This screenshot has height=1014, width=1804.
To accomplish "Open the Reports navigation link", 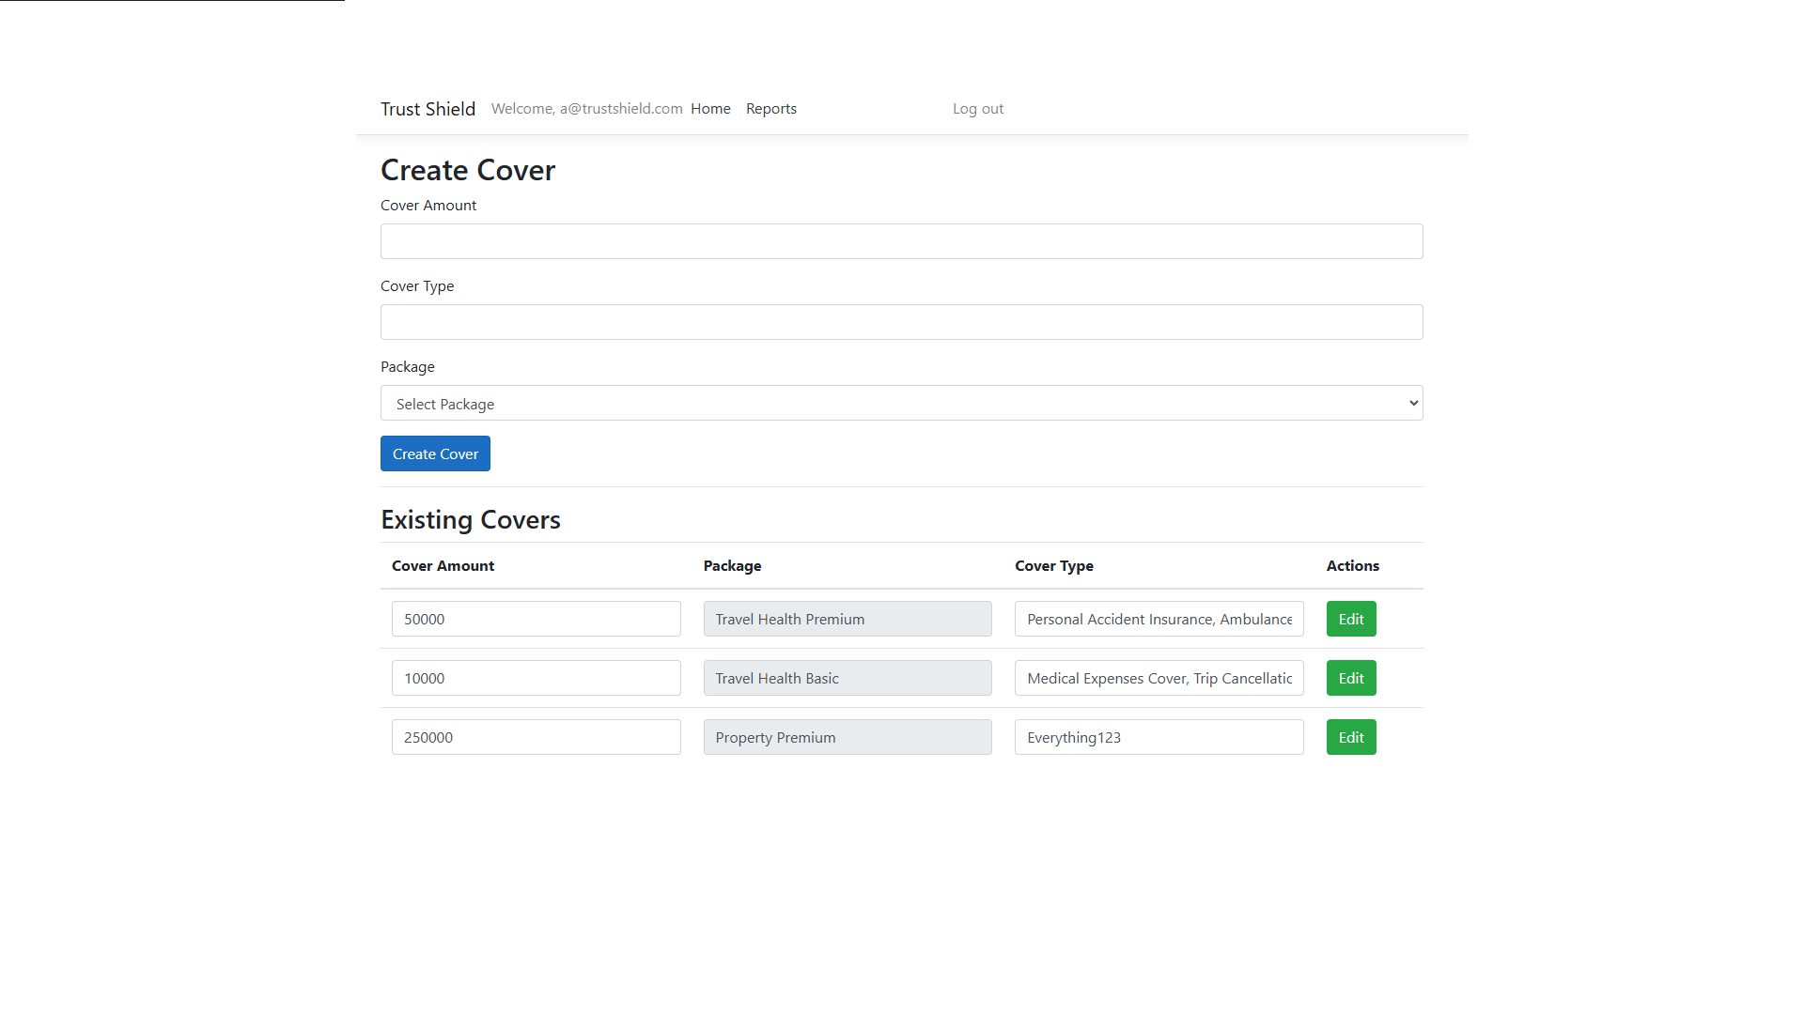I will point(770,109).
